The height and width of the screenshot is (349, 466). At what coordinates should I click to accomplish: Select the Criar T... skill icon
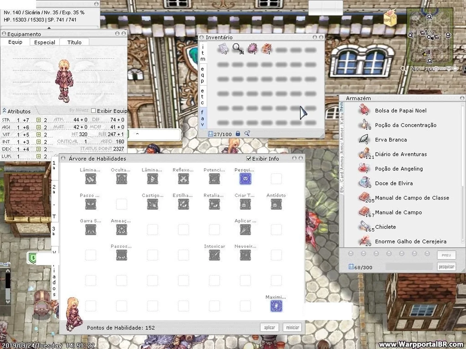tap(245, 204)
